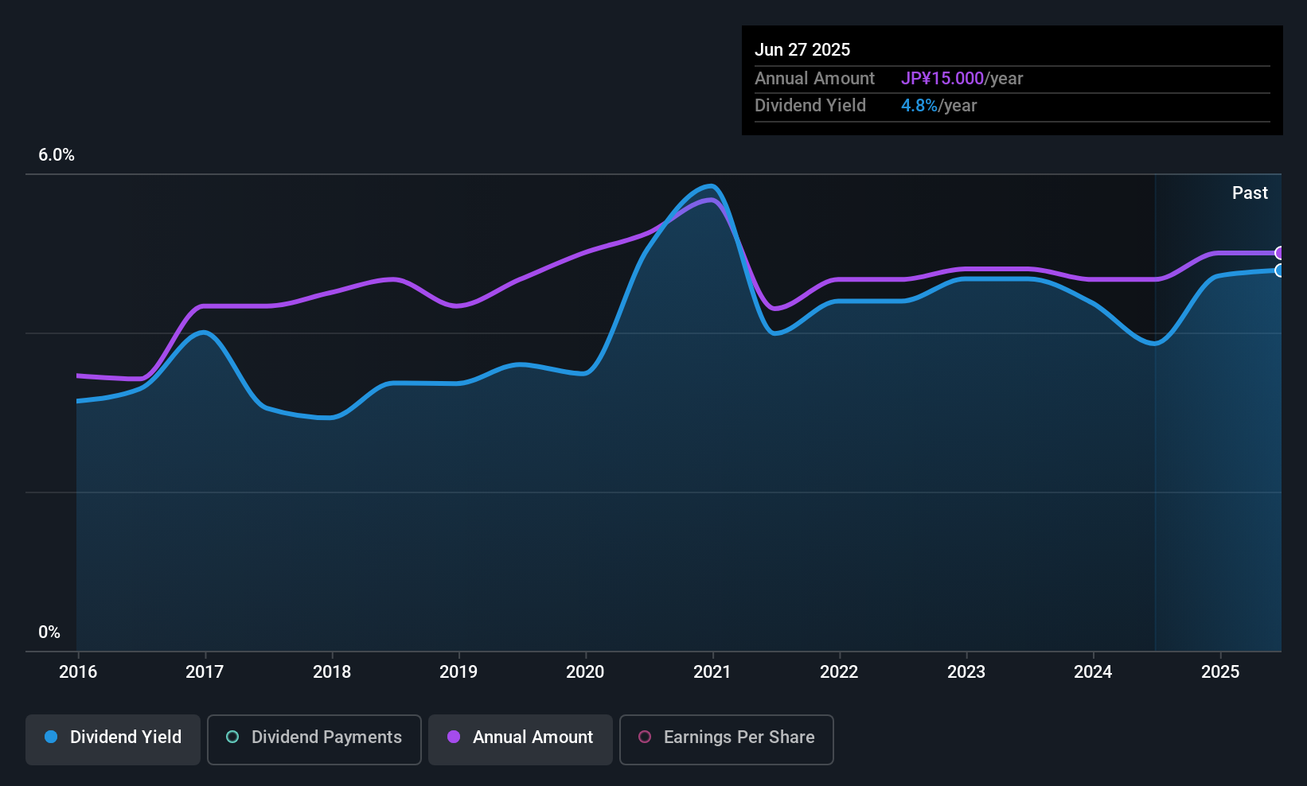Select the purple Annual Amount endpoint marker

click(x=1280, y=253)
